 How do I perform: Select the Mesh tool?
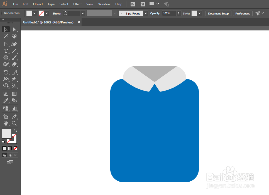point(6,94)
